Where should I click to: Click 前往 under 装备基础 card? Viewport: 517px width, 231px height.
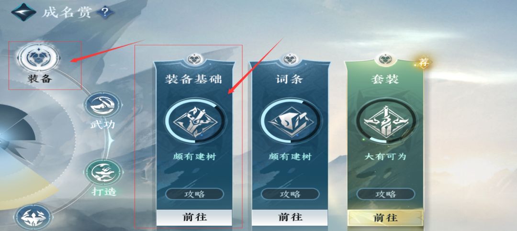coord(194,218)
